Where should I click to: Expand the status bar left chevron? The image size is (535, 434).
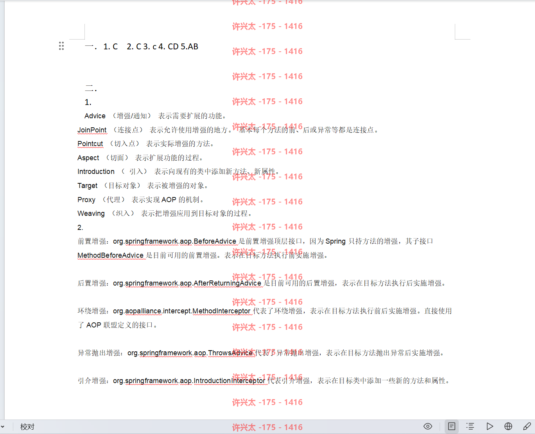click(x=2, y=427)
